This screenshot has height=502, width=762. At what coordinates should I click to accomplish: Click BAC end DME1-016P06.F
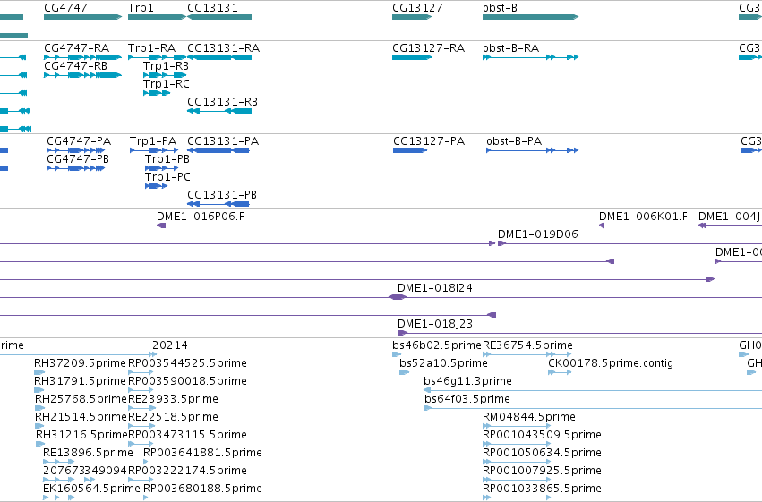(161, 225)
